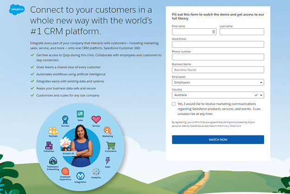Open the Employees dropdown
Screen dimensions: 290x194
click(x=218, y=82)
